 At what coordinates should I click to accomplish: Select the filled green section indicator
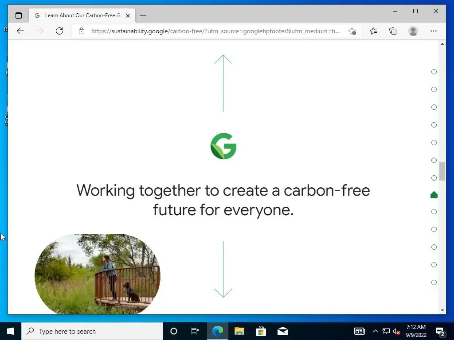click(434, 195)
